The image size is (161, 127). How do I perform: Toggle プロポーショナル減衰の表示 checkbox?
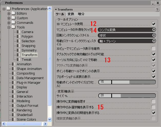click(x=154, y=77)
